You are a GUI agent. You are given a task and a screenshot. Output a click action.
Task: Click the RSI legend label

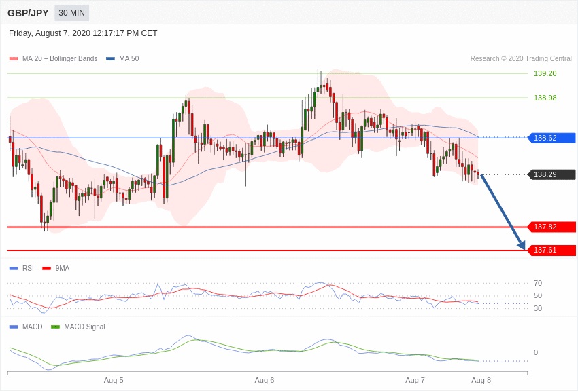[x=28, y=269]
